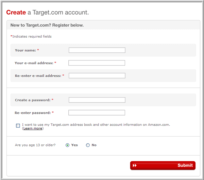Screen dimensions: 204x180
Task: Click the 'Re-enter e-mail address:' label
Action: [x=38, y=76]
